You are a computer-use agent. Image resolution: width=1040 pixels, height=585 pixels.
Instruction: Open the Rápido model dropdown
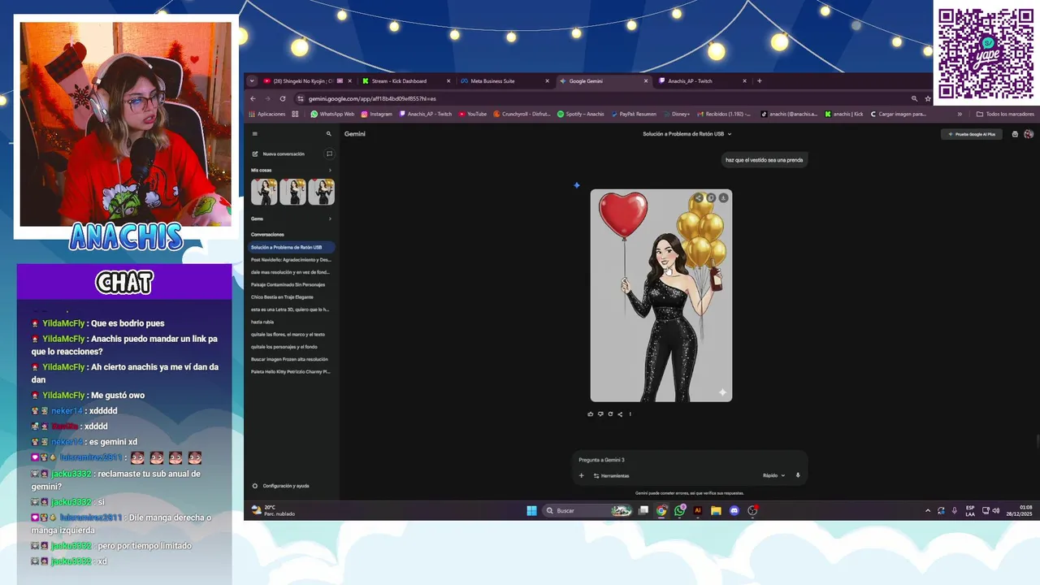pyautogui.click(x=773, y=475)
